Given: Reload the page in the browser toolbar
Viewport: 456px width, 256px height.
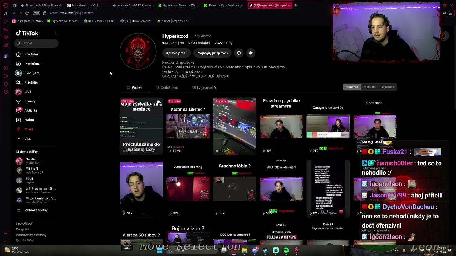Looking at the screenshot, I should click(x=27, y=13).
